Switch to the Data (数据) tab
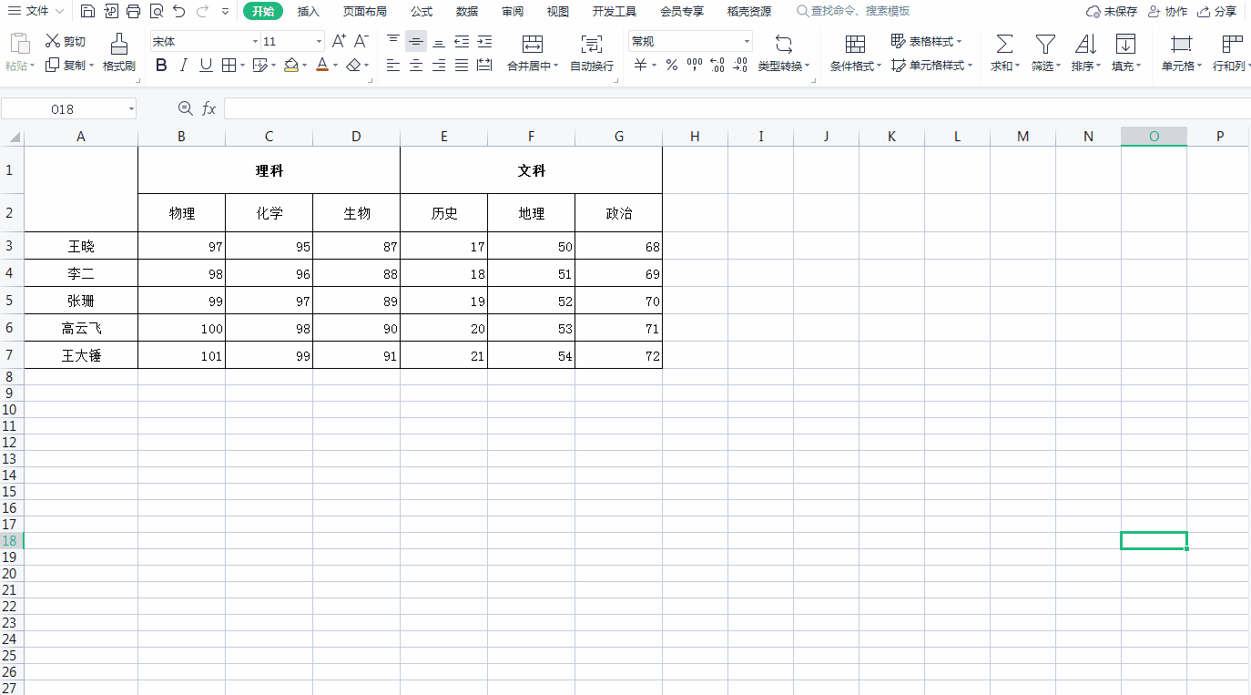 [x=467, y=12]
